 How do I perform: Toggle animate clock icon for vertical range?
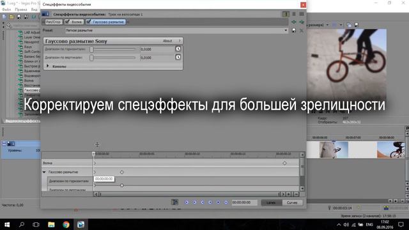(x=178, y=57)
